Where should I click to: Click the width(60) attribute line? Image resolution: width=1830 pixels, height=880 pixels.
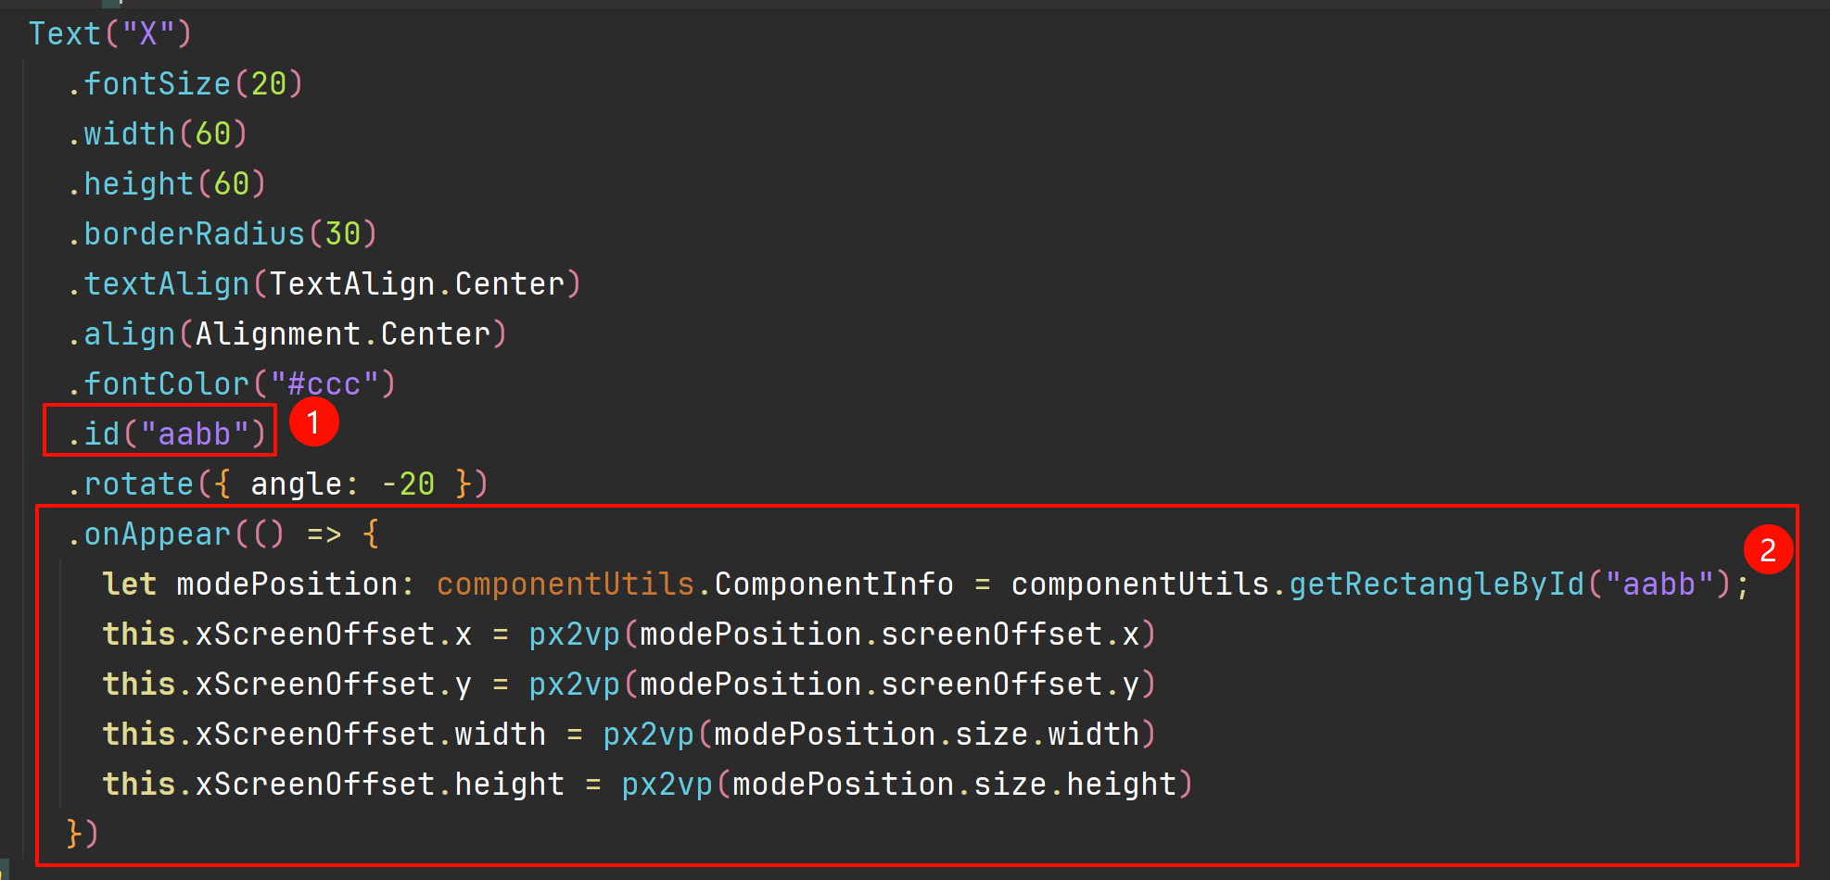[x=157, y=134]
